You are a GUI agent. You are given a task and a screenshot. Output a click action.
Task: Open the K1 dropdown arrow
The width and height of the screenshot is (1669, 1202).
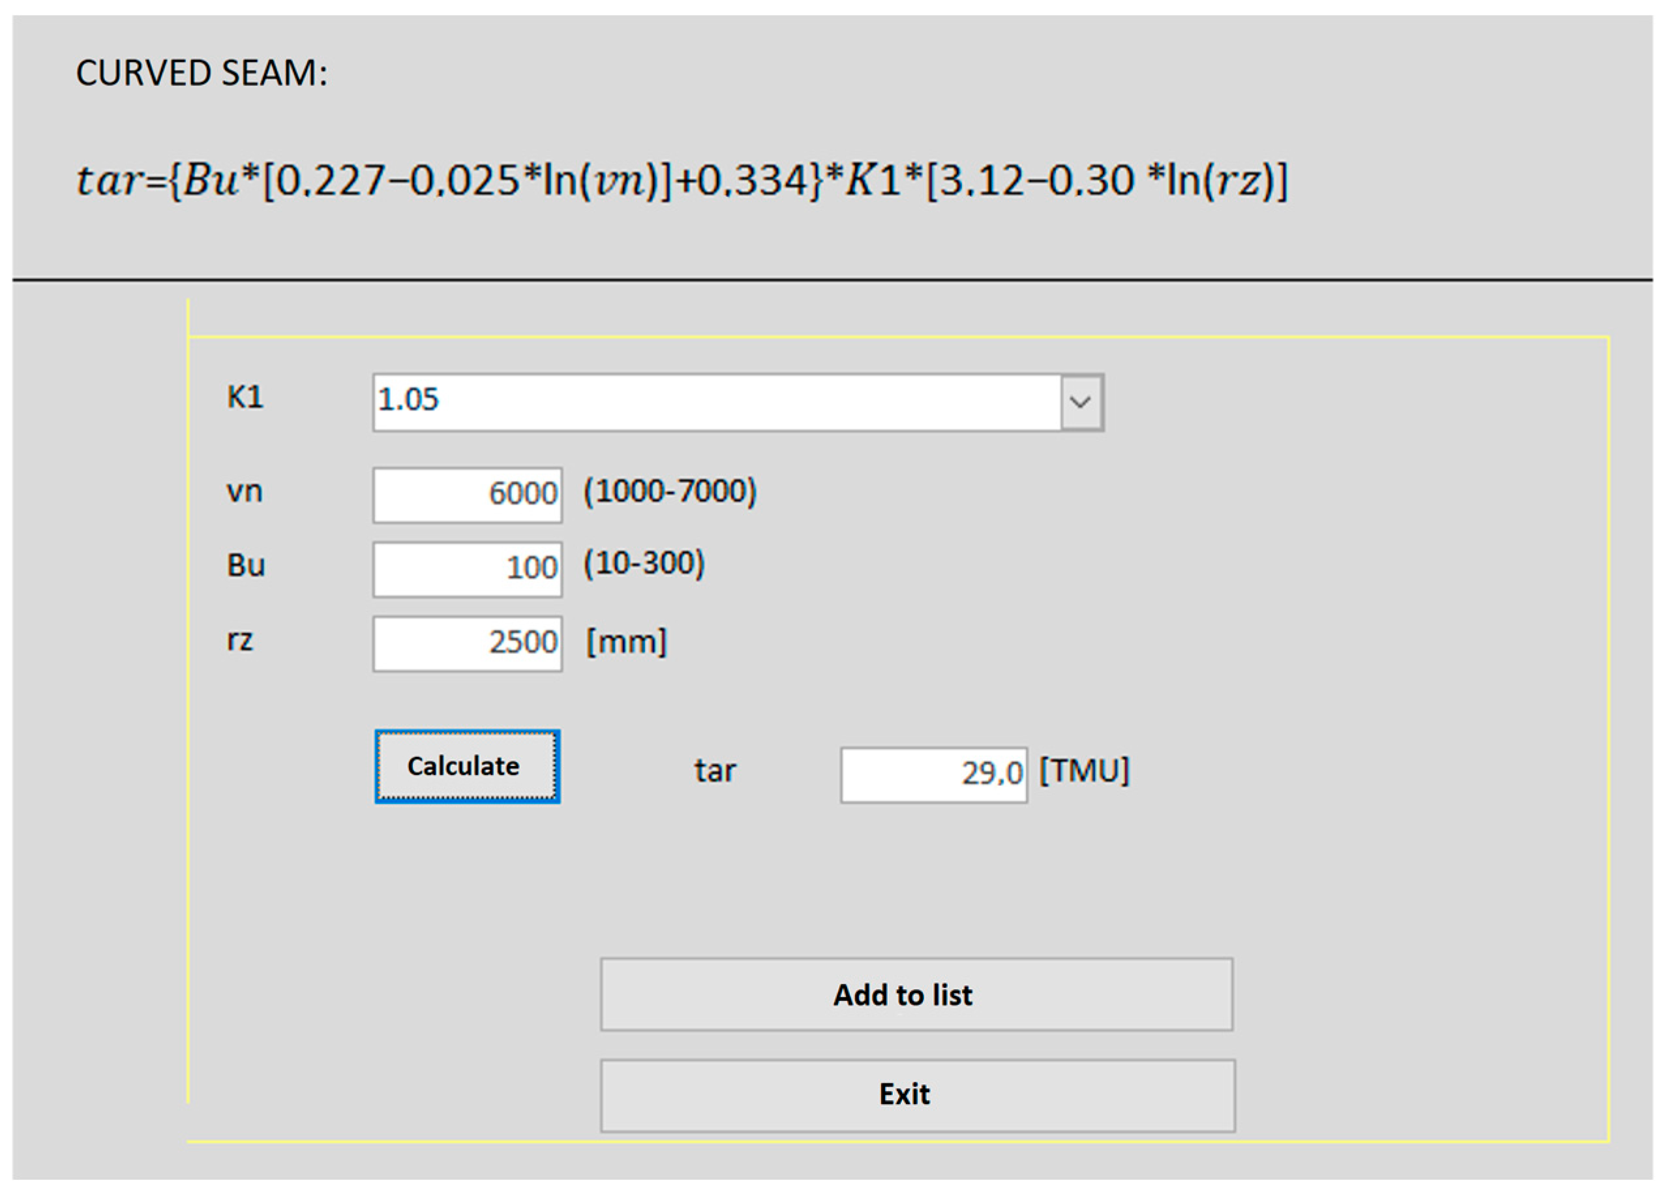pyautogui.click(x=1081, y=403)
